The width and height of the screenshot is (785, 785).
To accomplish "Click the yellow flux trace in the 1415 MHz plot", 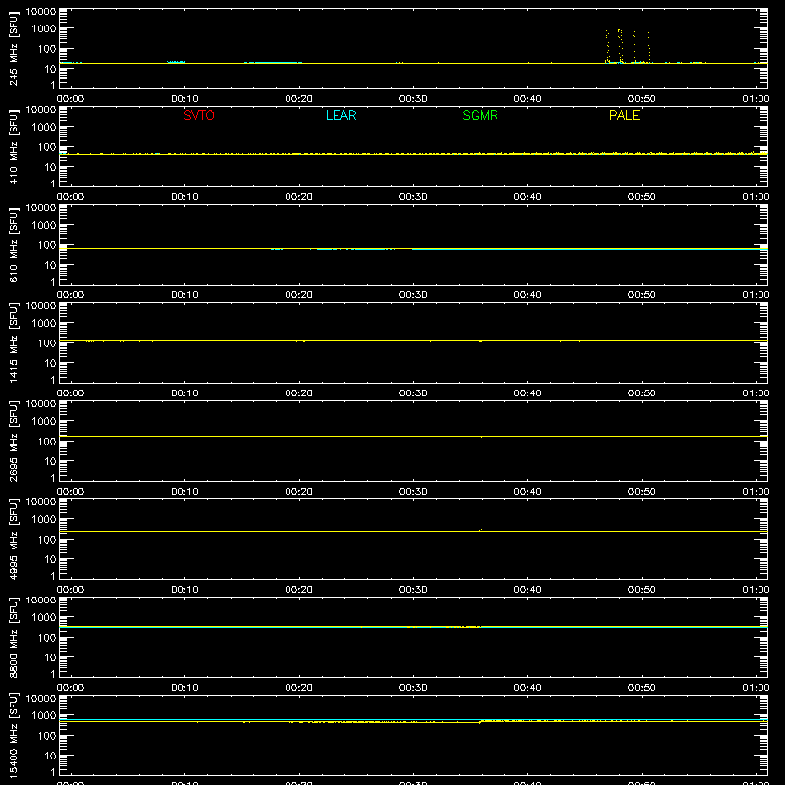I will point(413,340).
